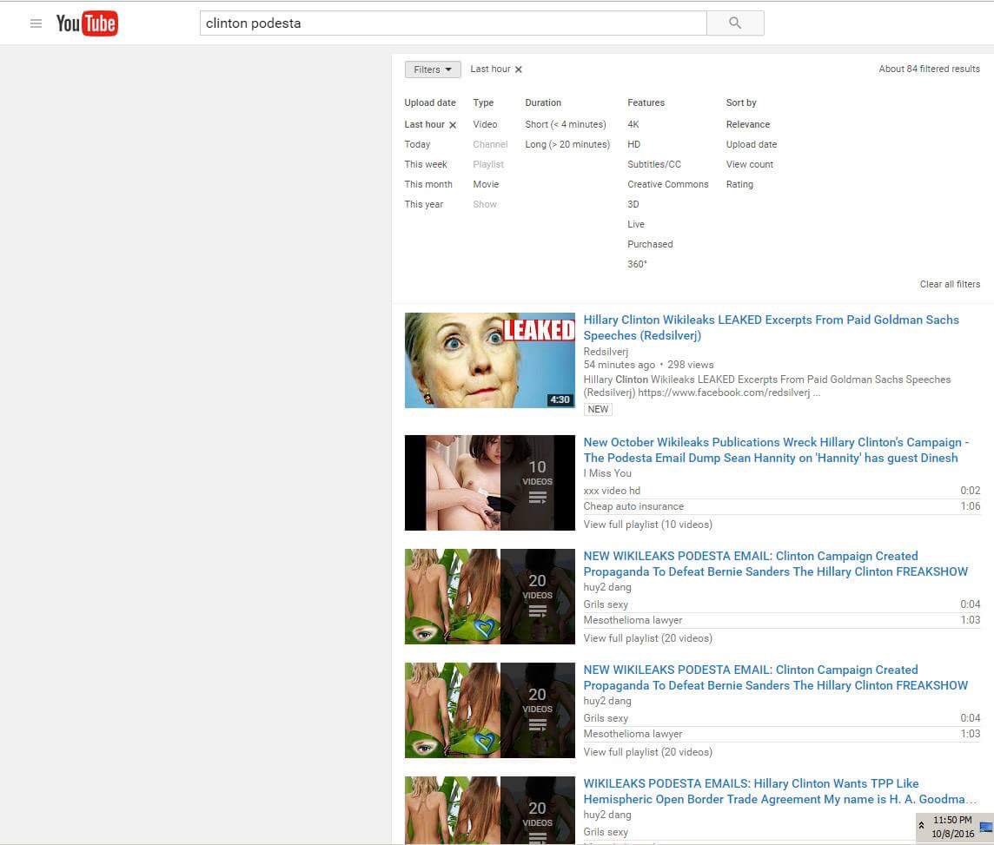Open WIKILEAKS PODESTA EMAILS TPP playlist title
994x845 pixels.
(779, 791)
